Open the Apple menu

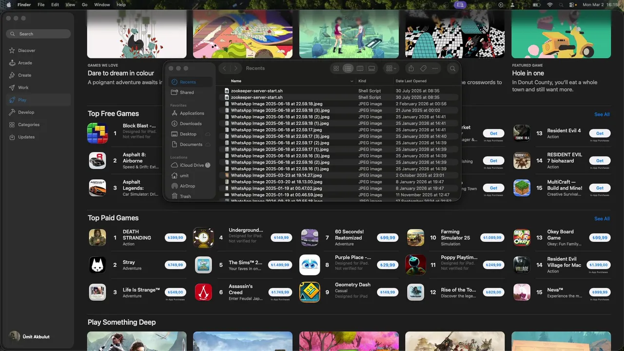[8, 4]
